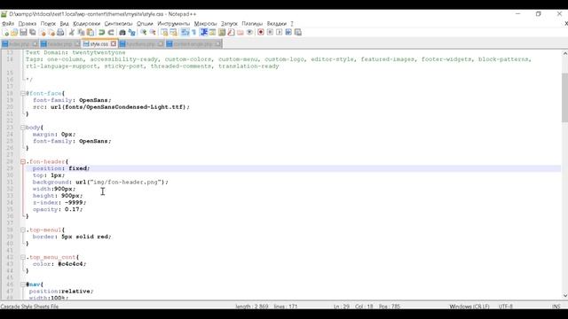Screen dimensions: 568x319
Task: Click Windows (CR LF) in status bar
Action: pos(469,307)
